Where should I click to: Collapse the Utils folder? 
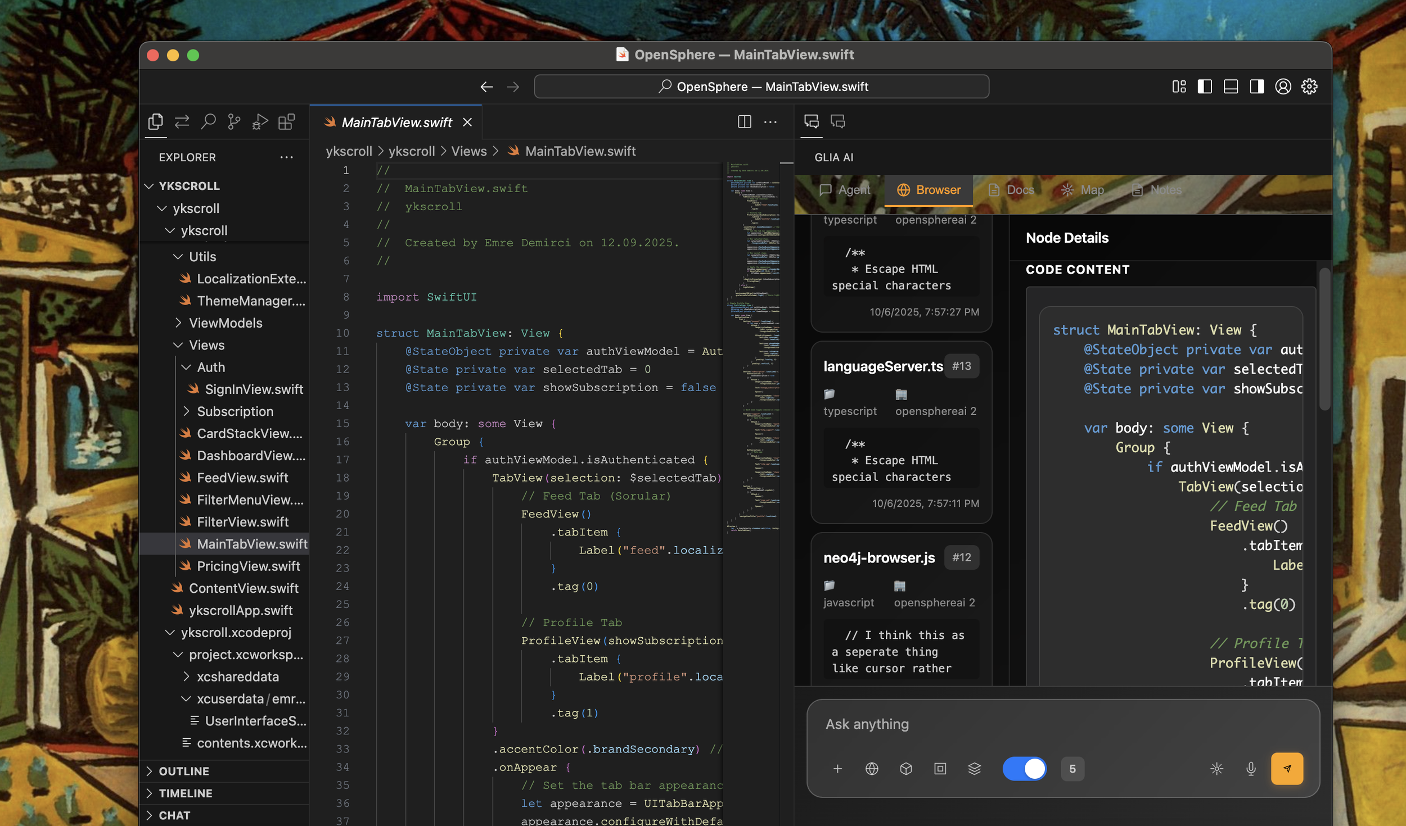click(x=224, y=256)
